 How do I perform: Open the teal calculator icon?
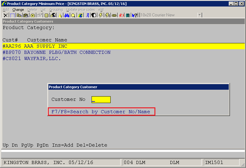click(x=128, y=15)
